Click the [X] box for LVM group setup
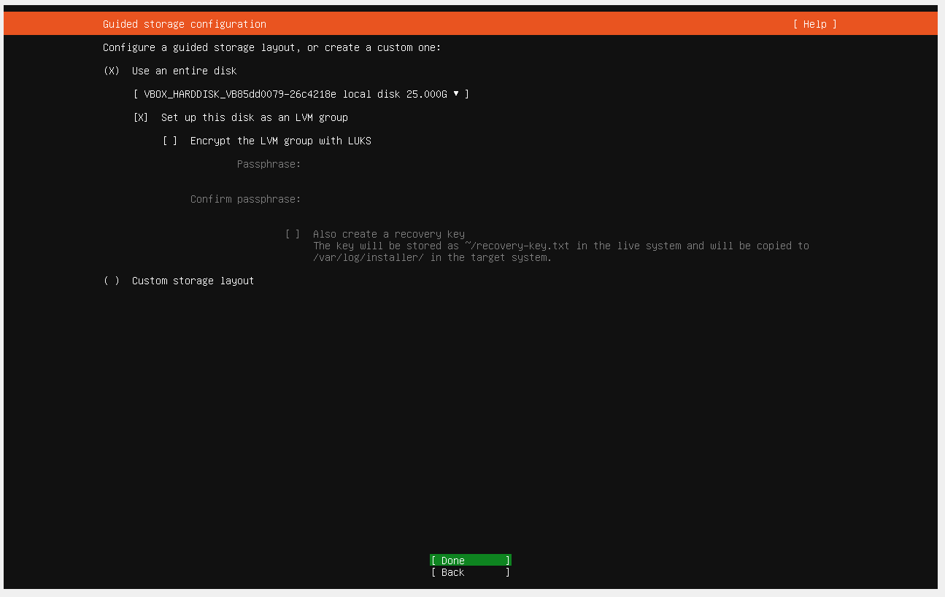This screenshot has width=945, height=597. point(141,117)
